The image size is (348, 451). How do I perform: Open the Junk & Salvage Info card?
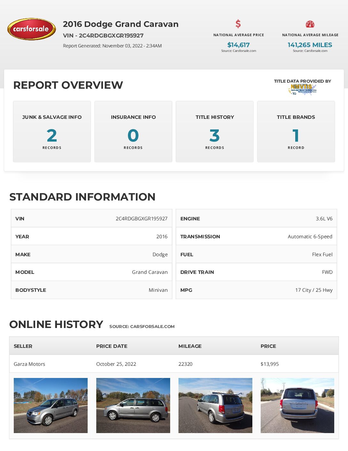(x=52, y=132)
